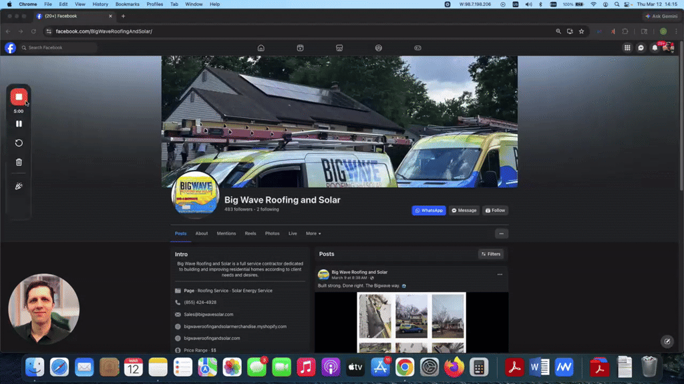Click the Search Facebook field
684x384 pixels.
tap(60, 48)
